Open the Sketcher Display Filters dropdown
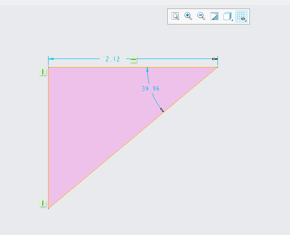Screen dimensions: 290x235 coord(241,16)
